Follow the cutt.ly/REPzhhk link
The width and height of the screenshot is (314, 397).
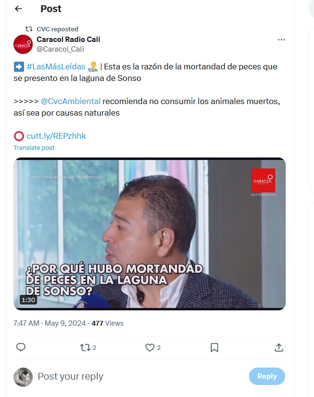coord(56,136)
